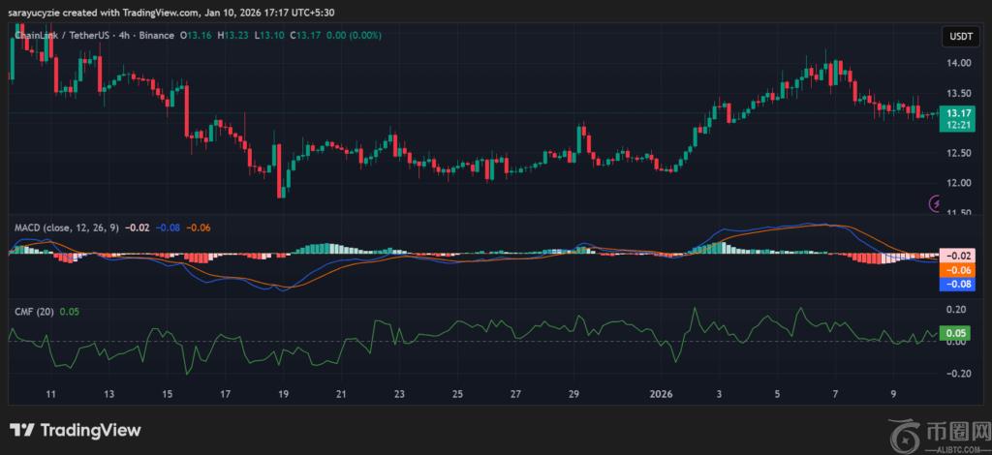This screenshot has height=455, width=992.
Task: Click date 19 on the time axis
Action: [x=283, y=395]
